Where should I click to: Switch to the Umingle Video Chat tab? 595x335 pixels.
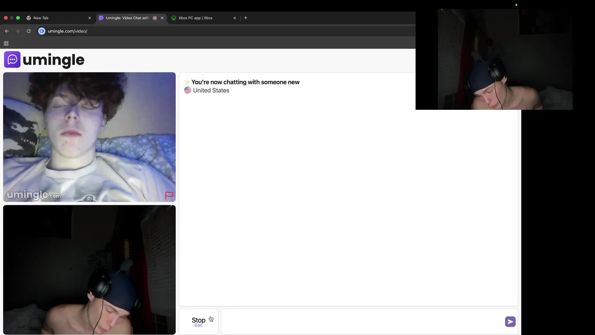tap(132, 18)
